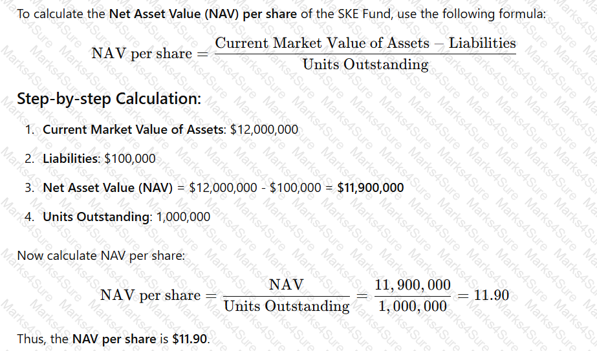Click the 1,000,000 denominator in bottom formula
This screenshot has height=351, width=597.
point(413,306)
